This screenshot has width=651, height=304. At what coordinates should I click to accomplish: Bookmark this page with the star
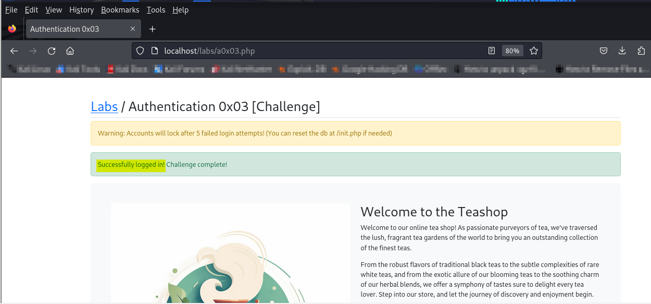pos(533,51)
